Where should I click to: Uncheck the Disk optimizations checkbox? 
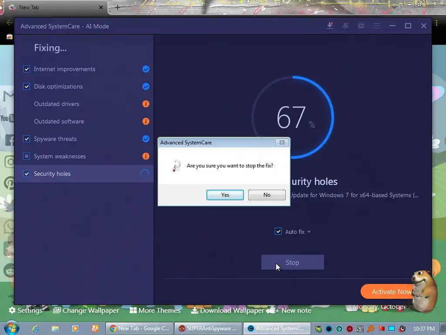(x=27, y=86)
